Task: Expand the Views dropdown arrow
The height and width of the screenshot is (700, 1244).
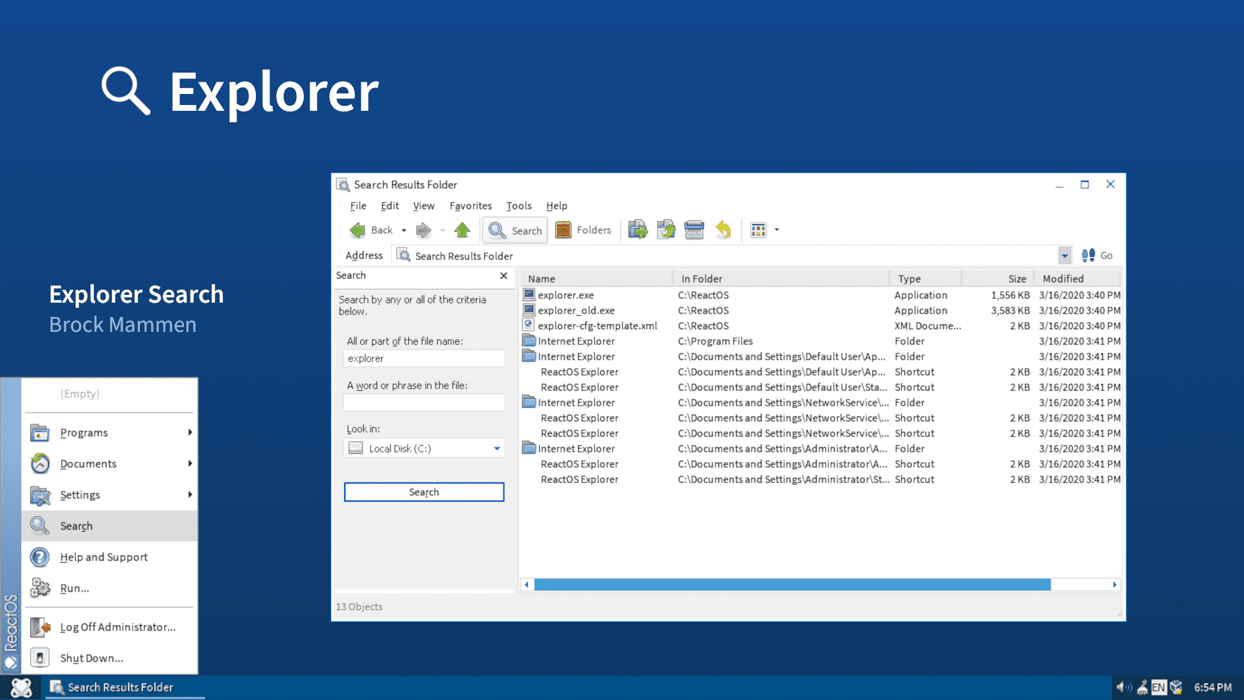Action: [776, 230]
